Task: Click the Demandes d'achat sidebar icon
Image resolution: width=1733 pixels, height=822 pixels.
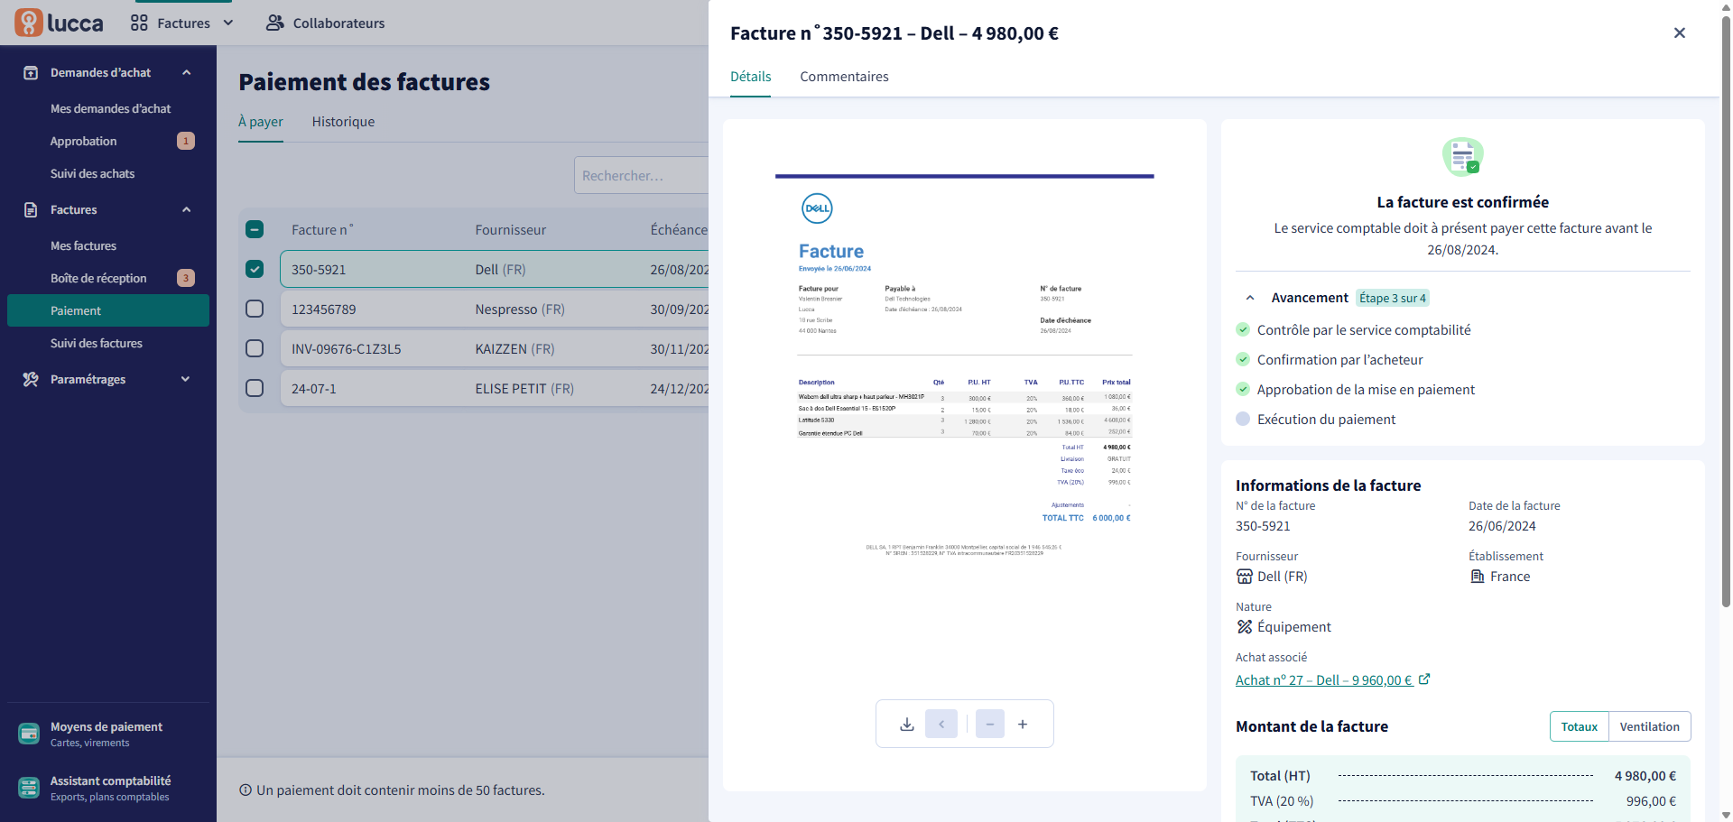Action: [31, 72]
